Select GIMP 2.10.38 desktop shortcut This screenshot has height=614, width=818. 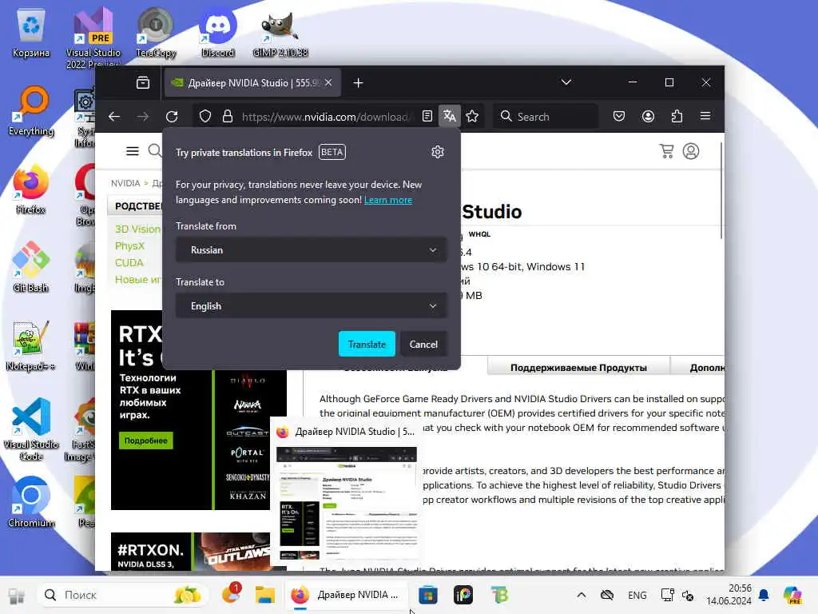[280, 34]
